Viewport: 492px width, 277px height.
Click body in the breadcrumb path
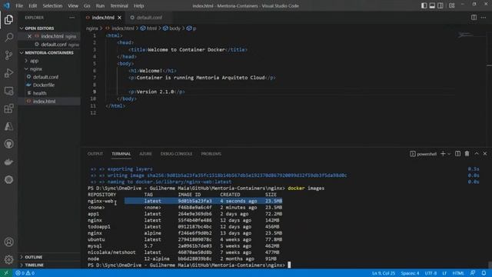175,28
